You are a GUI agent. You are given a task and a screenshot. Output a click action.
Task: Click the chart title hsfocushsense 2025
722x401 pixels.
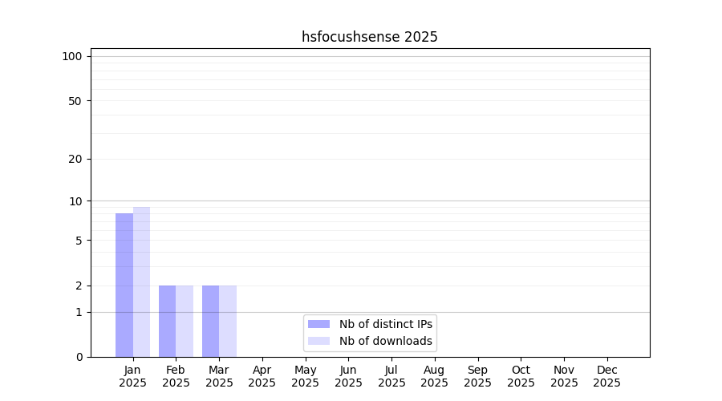click(x=369, y=37)
